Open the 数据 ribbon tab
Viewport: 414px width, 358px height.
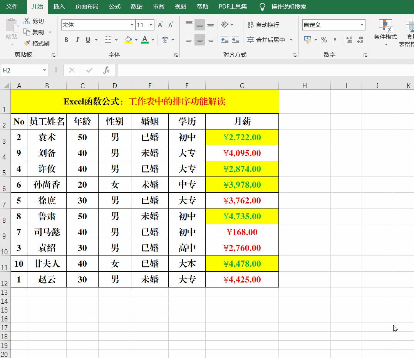pyautogui.click(x=136, y=7)
